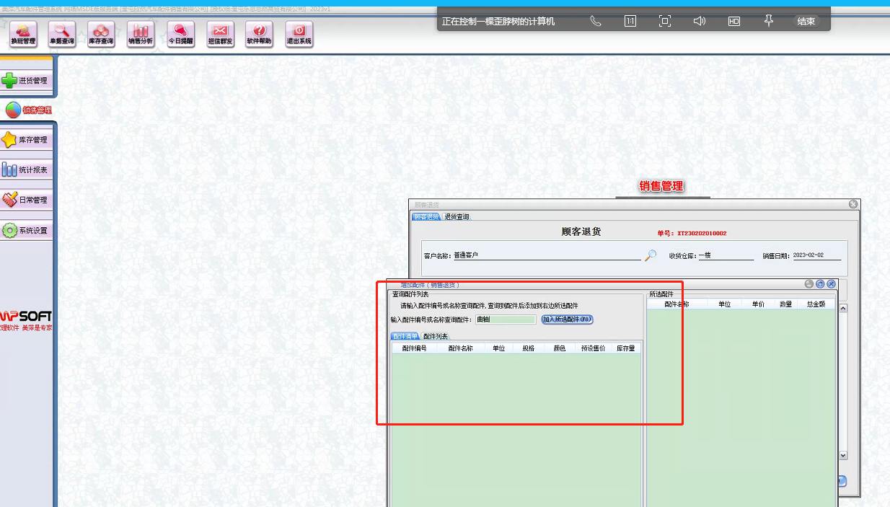The height and width of the screenshot is (507, 890).
Task: Minimize the 增加配件 dialog
Action: pos(809,284)
